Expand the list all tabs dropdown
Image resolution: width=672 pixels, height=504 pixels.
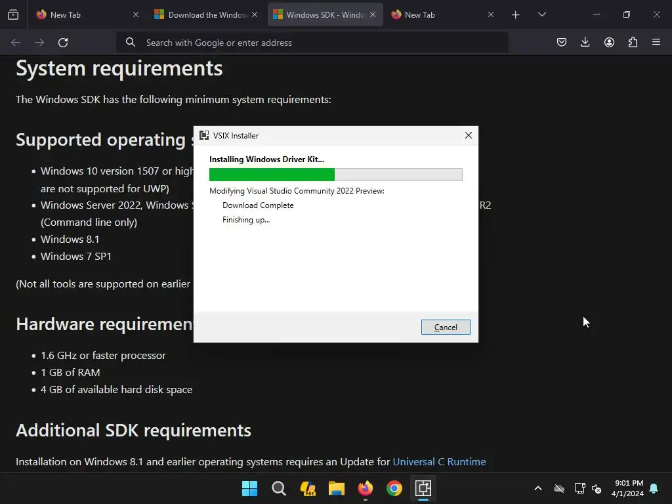541,14
